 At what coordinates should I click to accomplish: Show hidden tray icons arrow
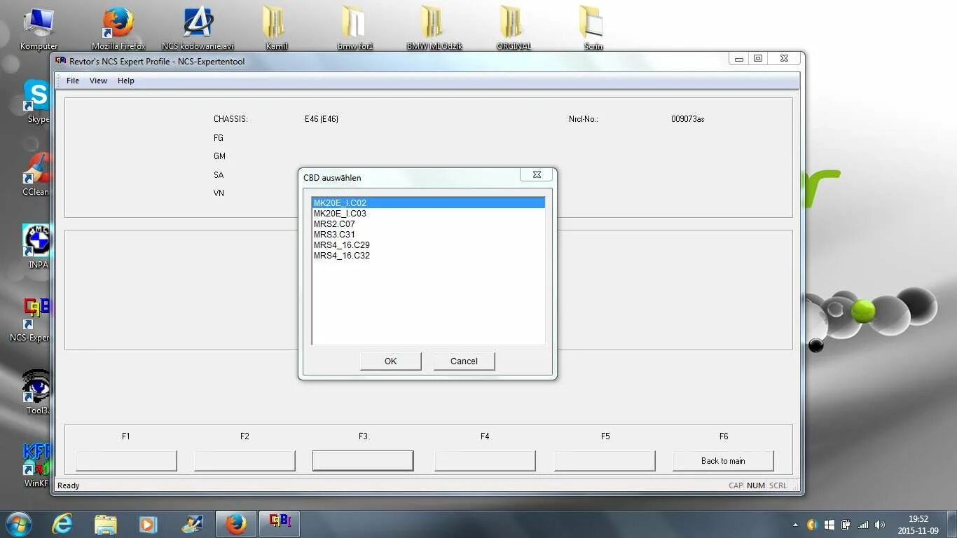point(795,525)
